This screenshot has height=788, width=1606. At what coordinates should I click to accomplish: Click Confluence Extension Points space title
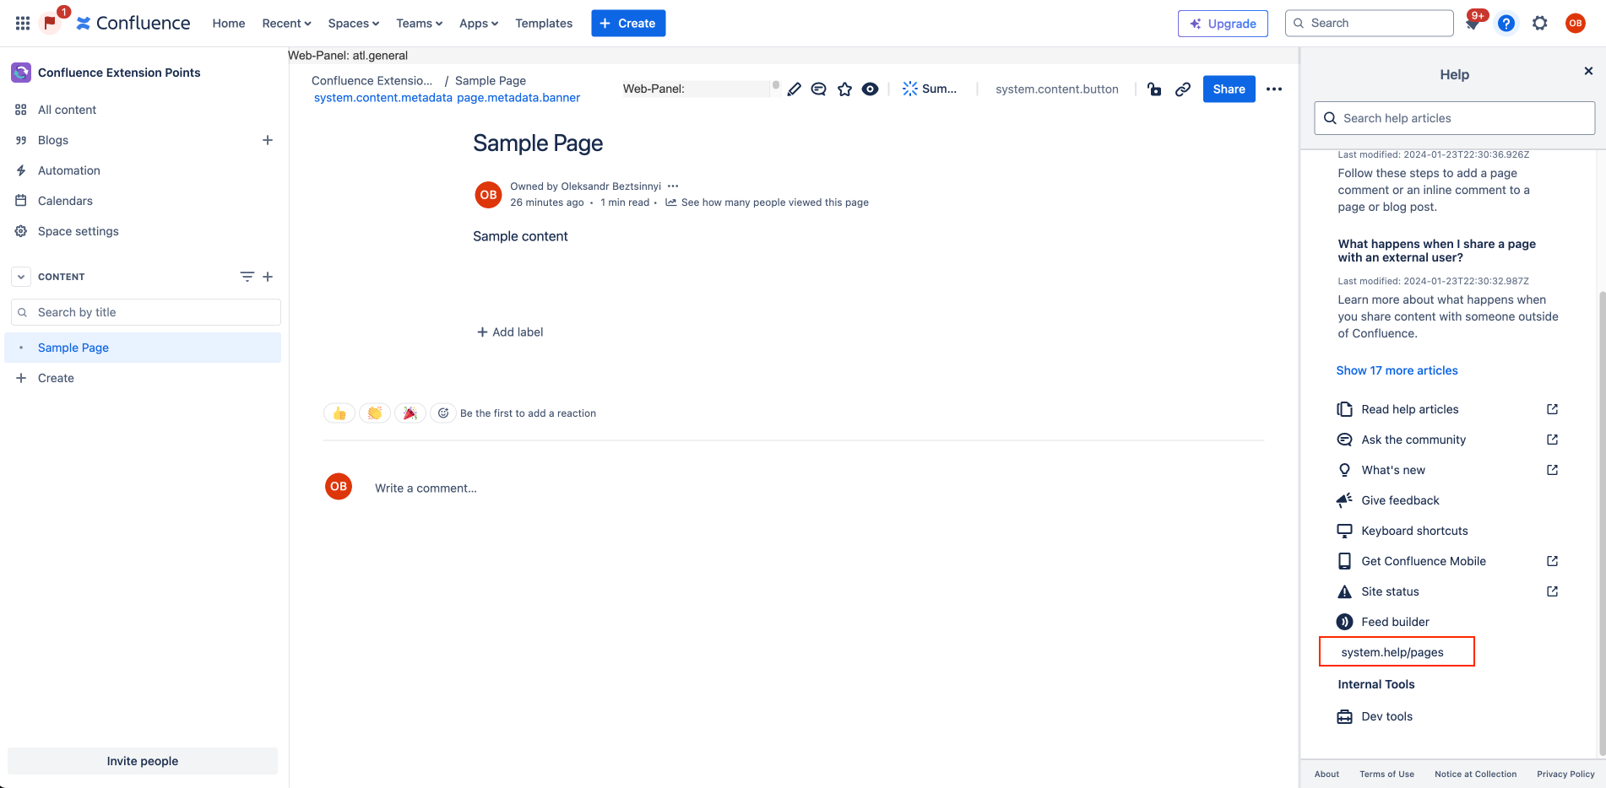[x=119, y=73]
